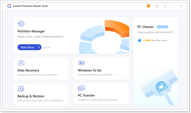
Task: Click the Windows To Go OS drive icon
Action: click(x=82, y=63)
